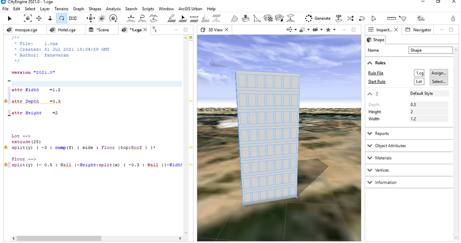The height and width of the screenshot is (243, 461).
Task: Click Align shapes to terrain icon
Action: [x=154, y=18]
